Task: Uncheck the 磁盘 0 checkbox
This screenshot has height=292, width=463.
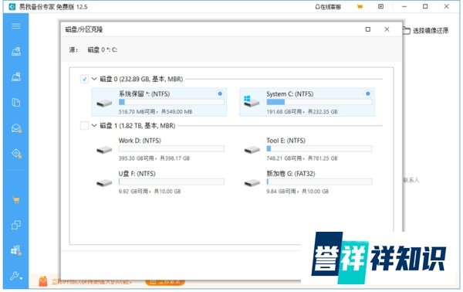Action: tap(84, 79)
